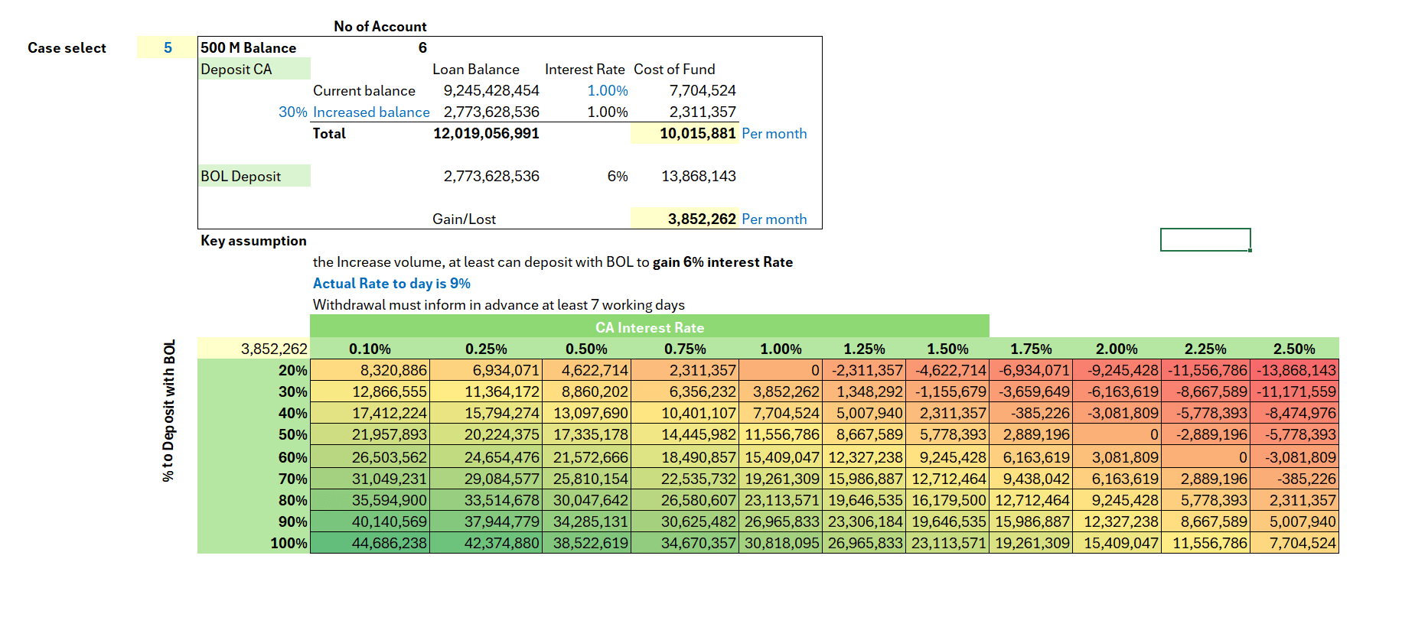This screenshot has width=1402, height=627.
Task: Click the 'Case select' label cell
Action: pos(67,47)
